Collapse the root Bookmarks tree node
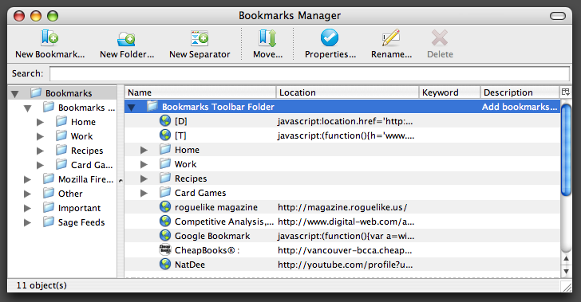Image resolution: width=581 pixels, height=302 pixels. (15, 94)
